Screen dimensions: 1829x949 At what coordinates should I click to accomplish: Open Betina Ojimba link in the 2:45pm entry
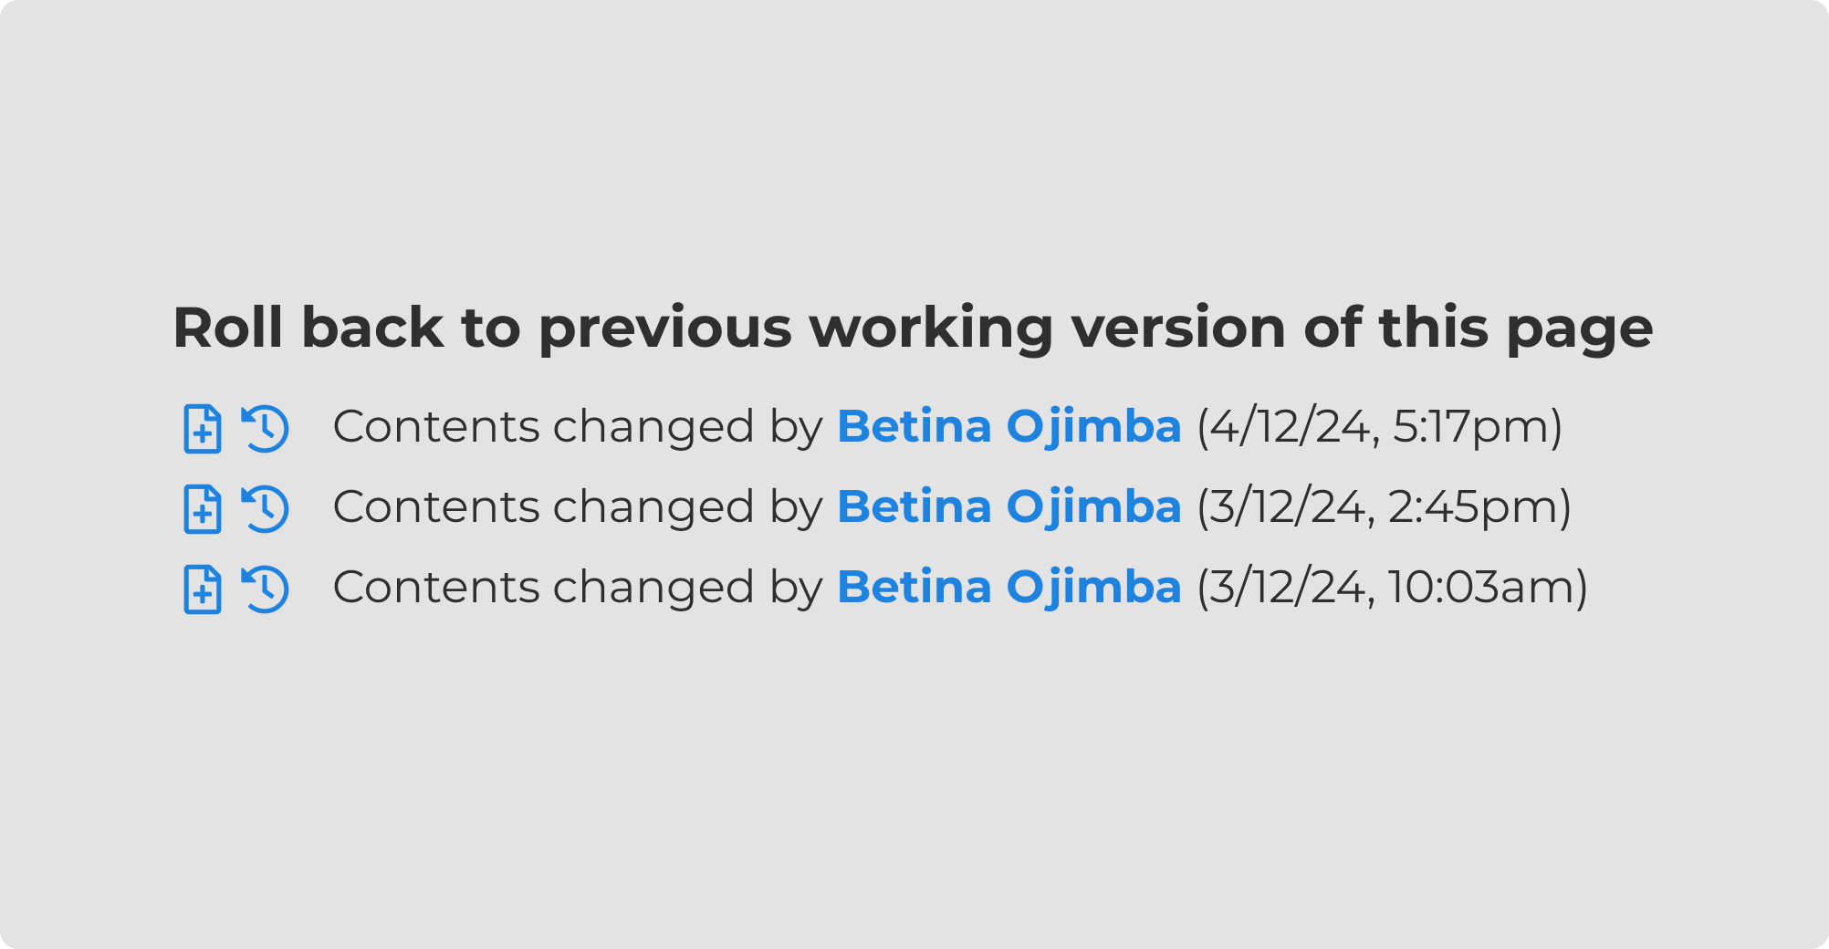(1009, 506)
